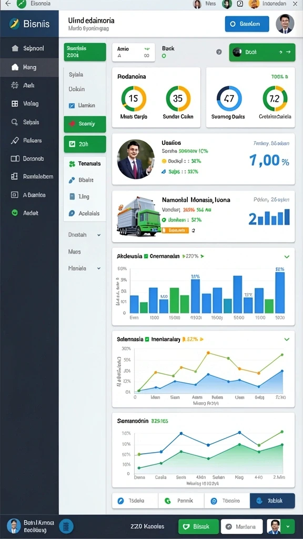
Task: Expand the Menisla dropdown
Action: coord(99,268)
